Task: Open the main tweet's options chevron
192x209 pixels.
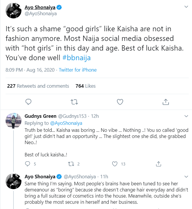Action: (x=186, y=7)
